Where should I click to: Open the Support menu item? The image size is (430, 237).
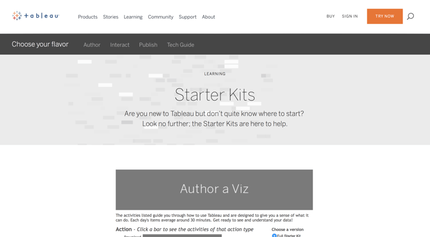click(x=188, y=17)
